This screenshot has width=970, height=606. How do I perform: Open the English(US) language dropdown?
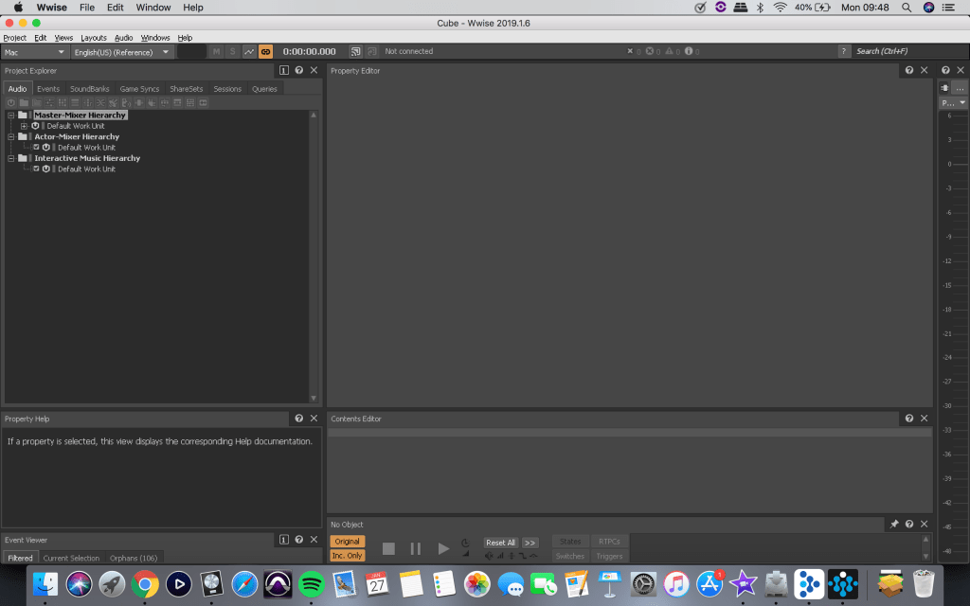click(x=122, y=52)
